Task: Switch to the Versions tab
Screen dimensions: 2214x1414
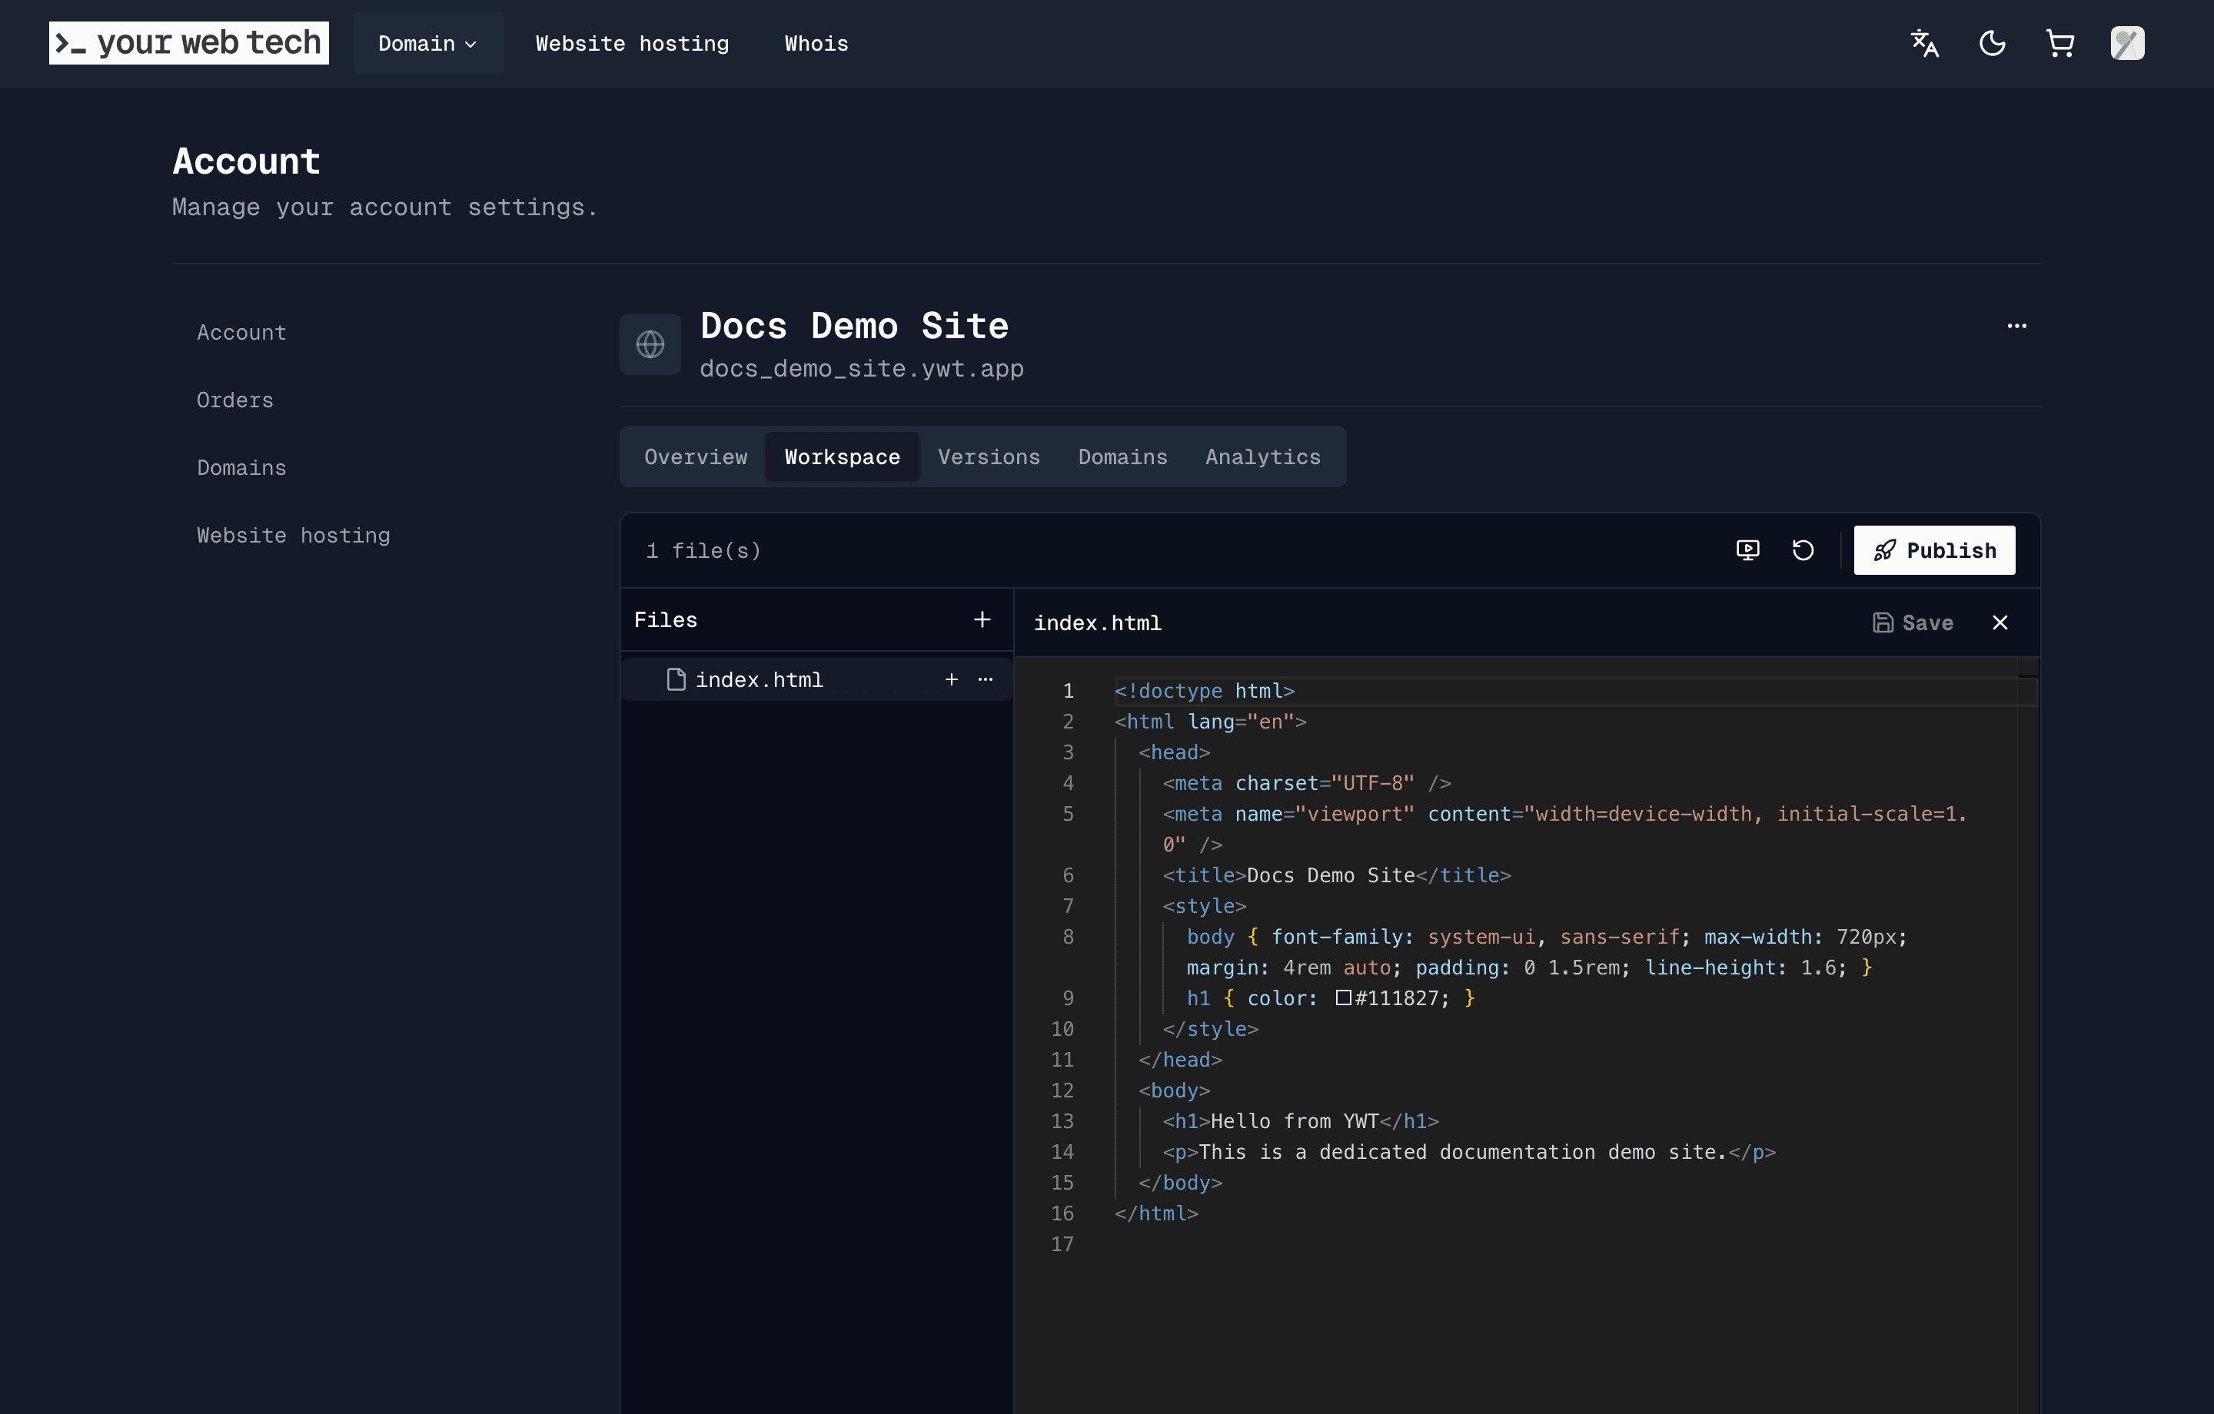Action: (989, 457)
